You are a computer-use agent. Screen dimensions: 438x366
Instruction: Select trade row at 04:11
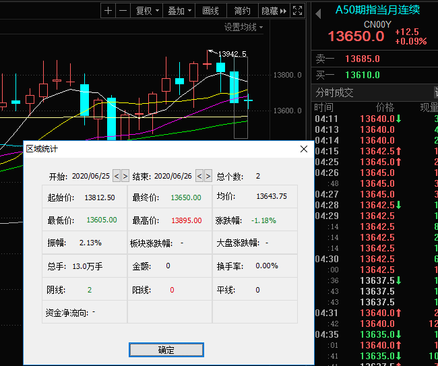(376, 119)
